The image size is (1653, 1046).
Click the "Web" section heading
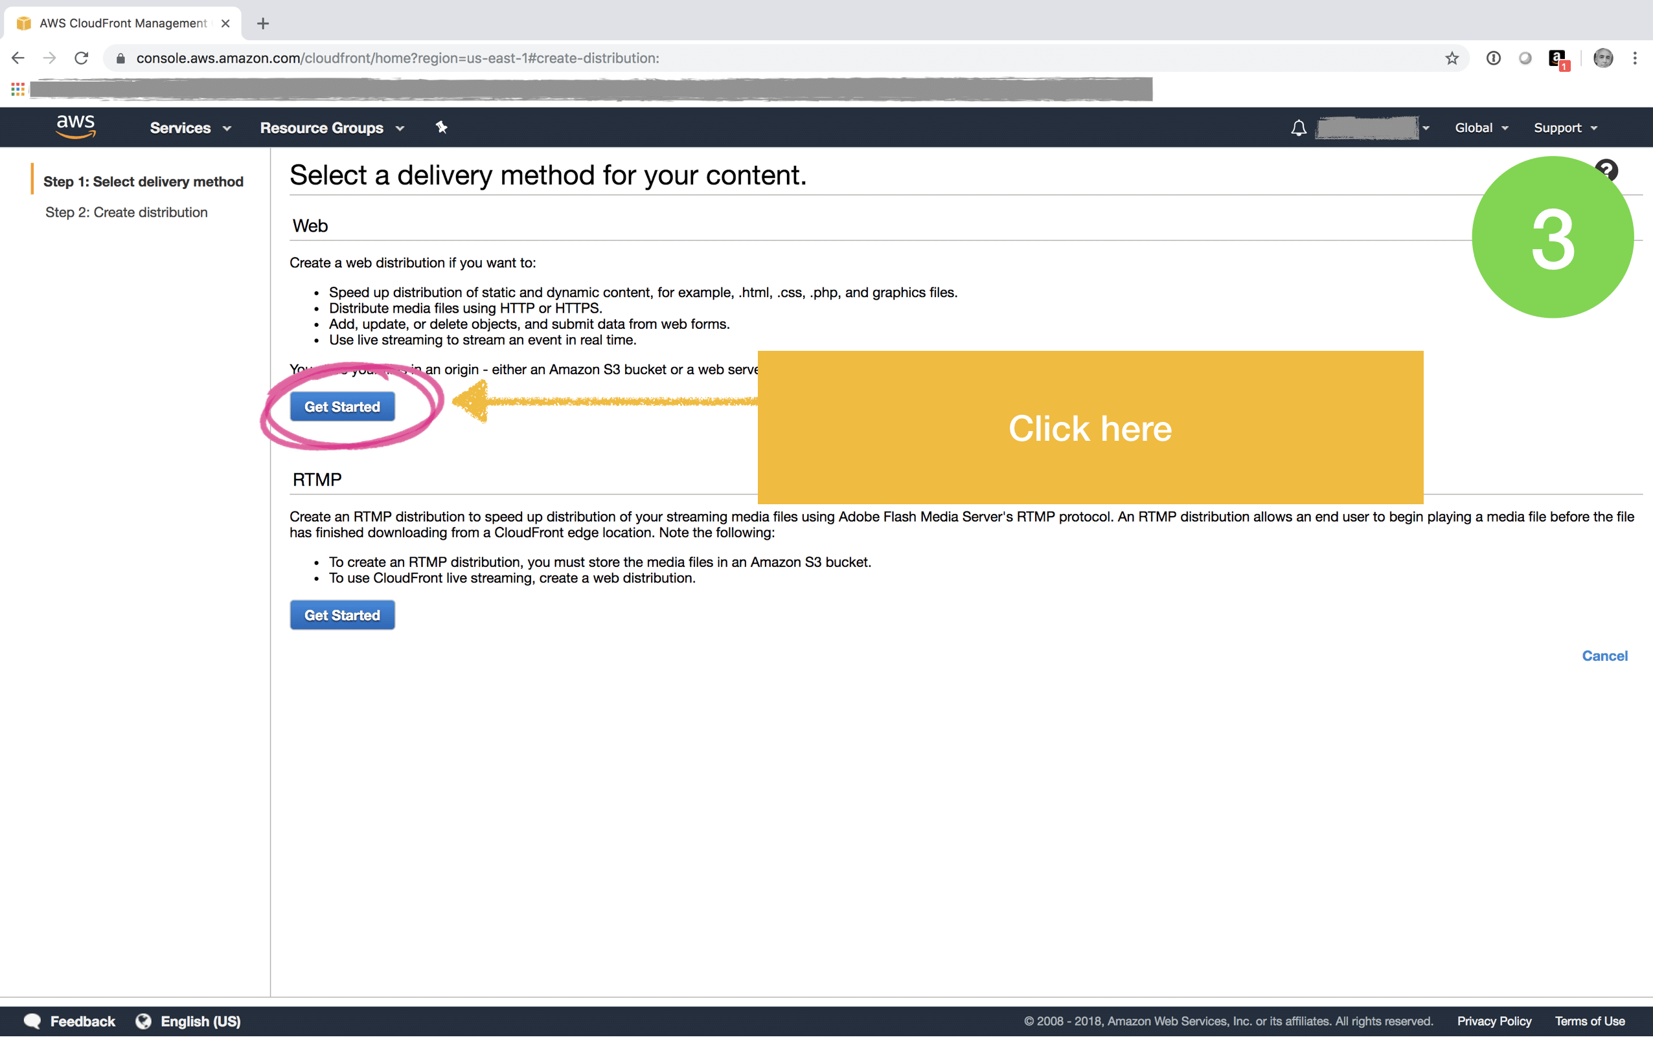point(310,227)
